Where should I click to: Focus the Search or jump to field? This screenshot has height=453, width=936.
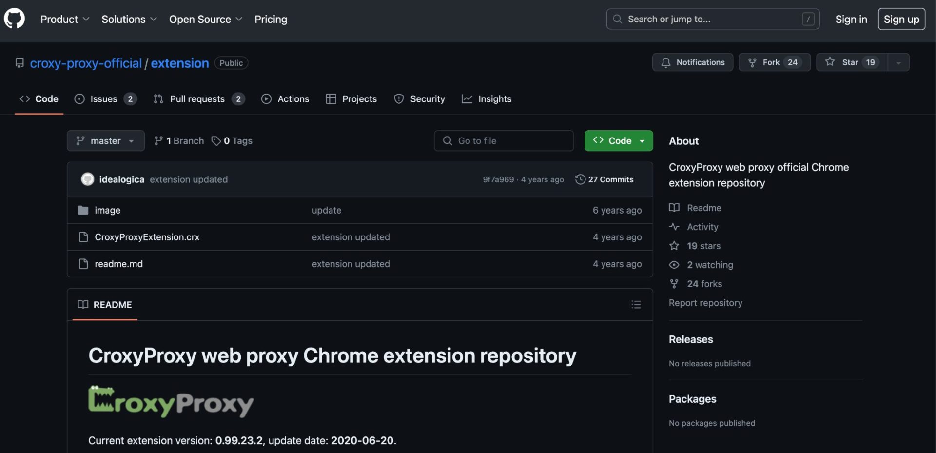click(713, 19)
